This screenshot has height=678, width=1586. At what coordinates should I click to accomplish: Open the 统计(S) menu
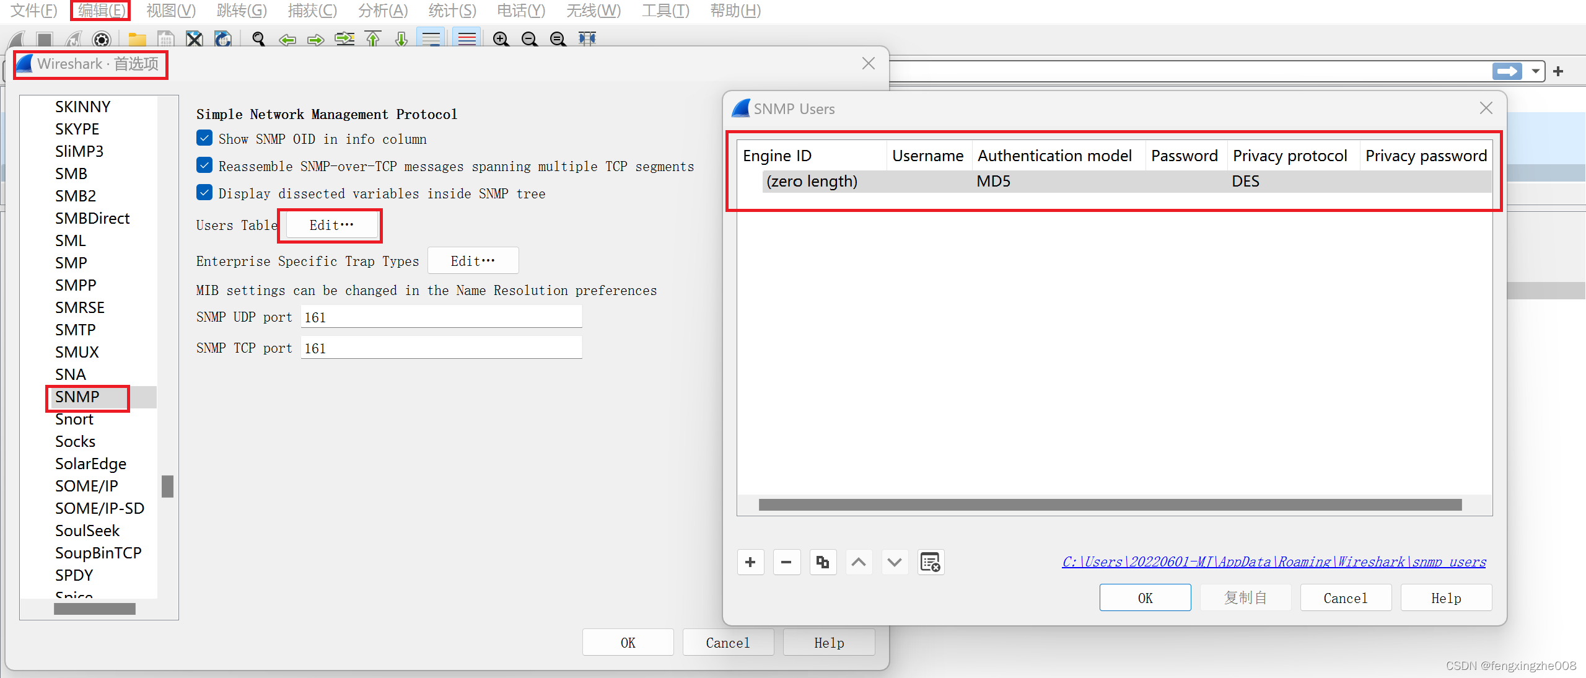point(453,11)
